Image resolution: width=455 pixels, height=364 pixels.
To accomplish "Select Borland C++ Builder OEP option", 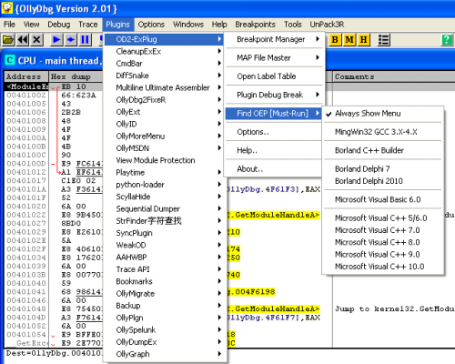I will click(383, 150).
